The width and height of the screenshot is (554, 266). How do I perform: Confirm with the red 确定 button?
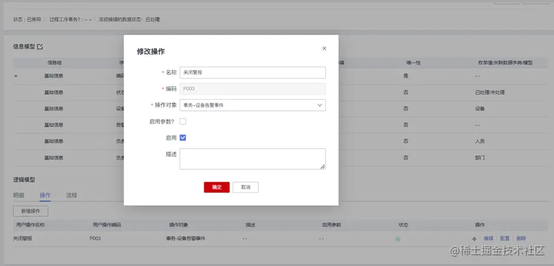pos(217,188)
